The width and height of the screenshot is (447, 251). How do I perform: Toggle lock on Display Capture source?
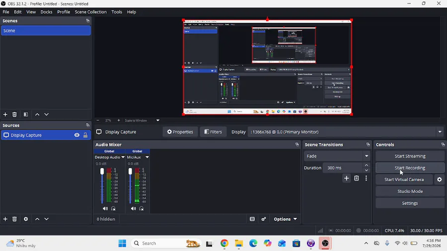coord(85,135)
